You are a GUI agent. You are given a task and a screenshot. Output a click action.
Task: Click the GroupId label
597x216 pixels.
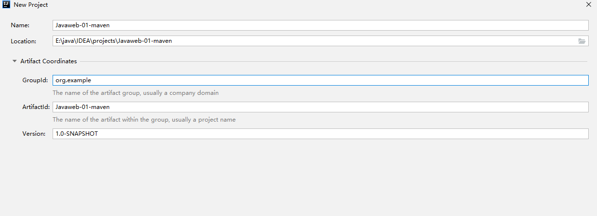point(35,80)
